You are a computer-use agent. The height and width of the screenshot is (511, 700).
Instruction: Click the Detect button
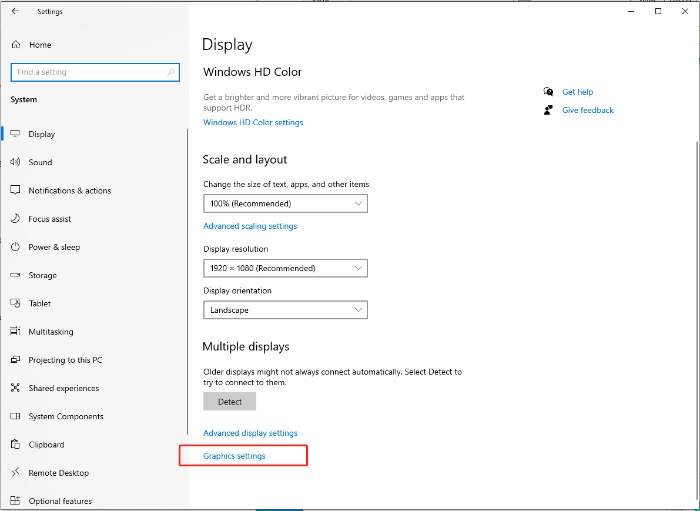pyautogui.click(x=229, y=402)
